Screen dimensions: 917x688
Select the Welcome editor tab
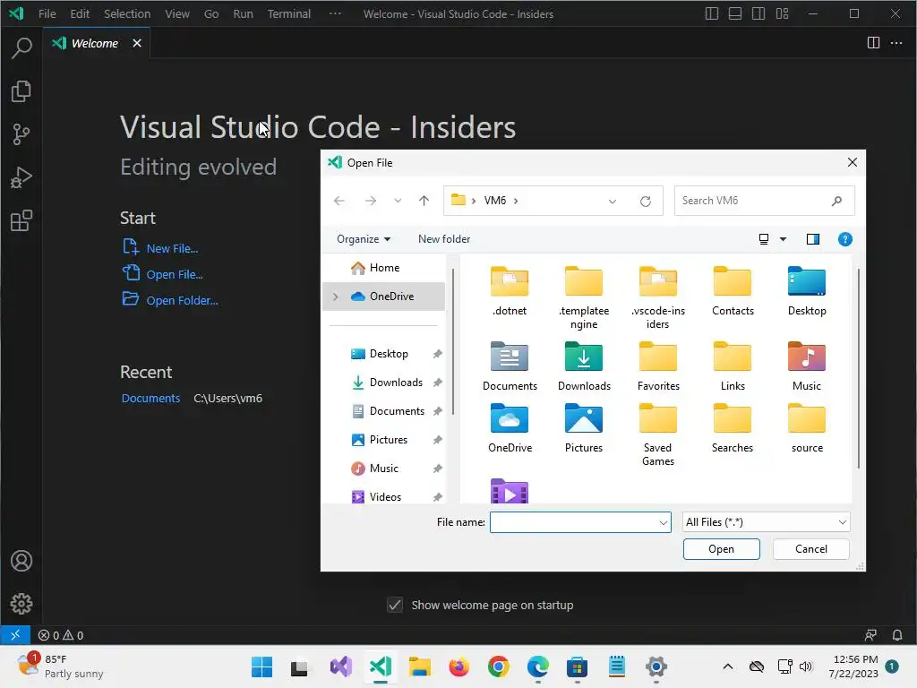tap(97, 43)
